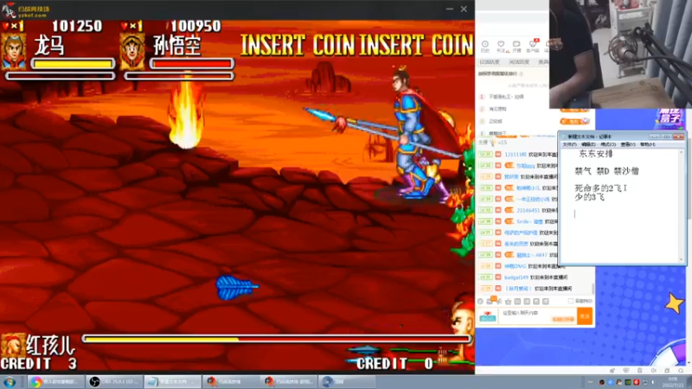Open the 开播 broadcast icon
The width and height of the screenshot is (692, 389).
point(516,46)
